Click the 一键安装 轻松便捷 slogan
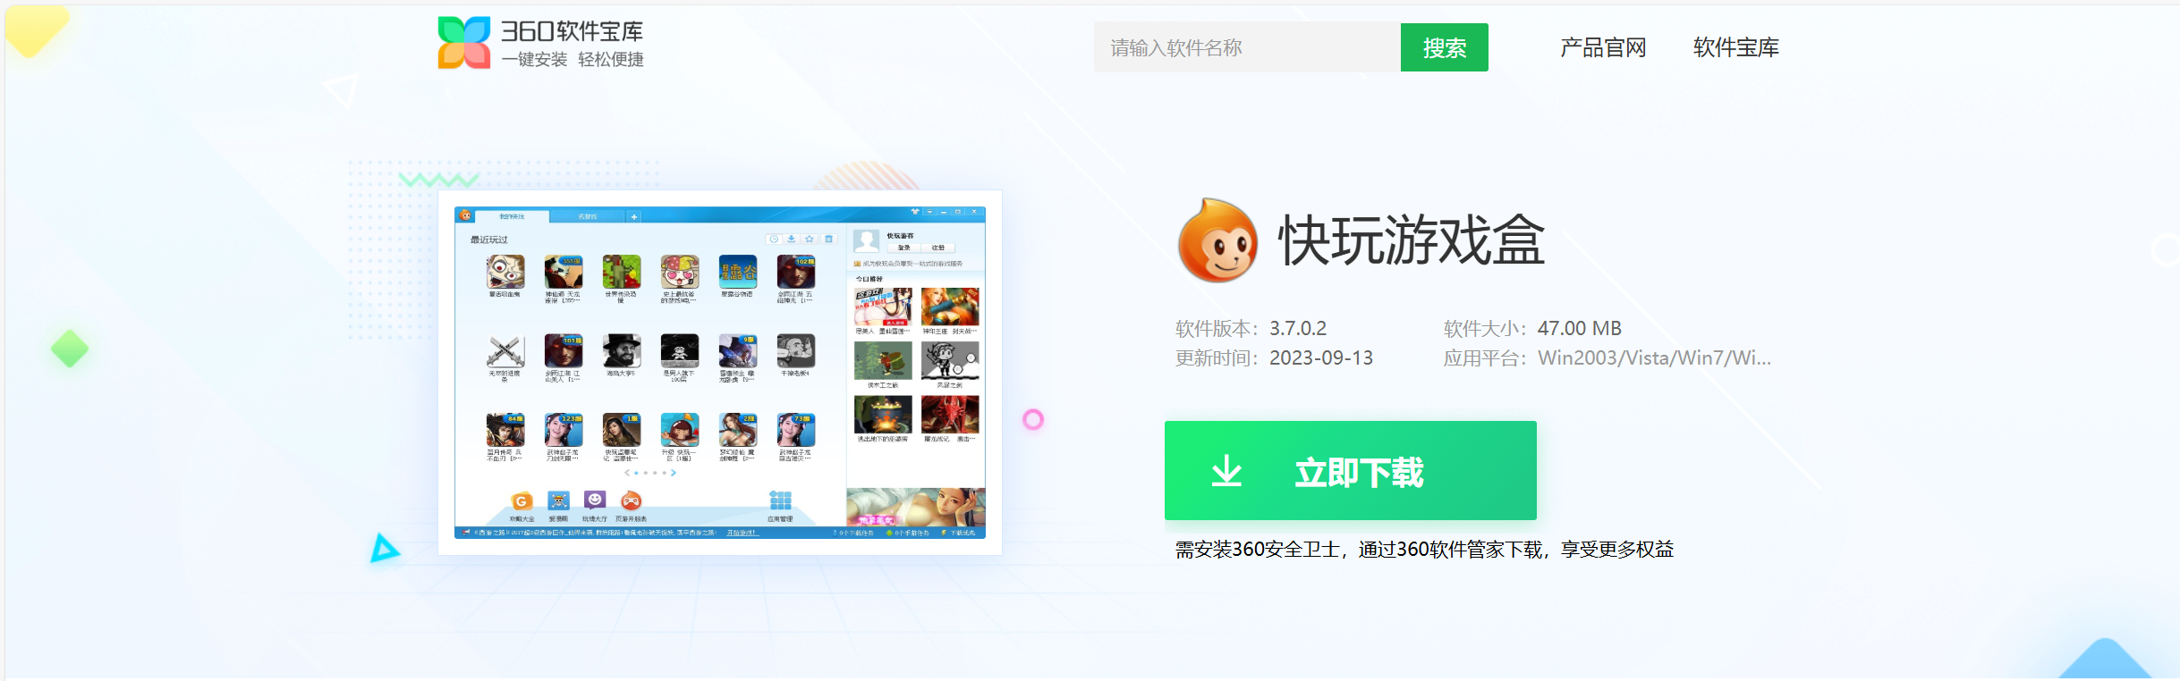The height and width of the screenshot is (681, 2180). [x=573, y=59]
